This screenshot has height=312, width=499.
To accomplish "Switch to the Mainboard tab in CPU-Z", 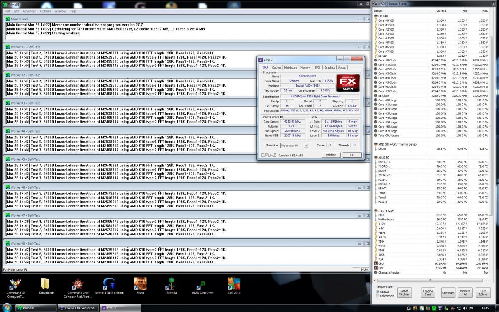I will point(291,67).
